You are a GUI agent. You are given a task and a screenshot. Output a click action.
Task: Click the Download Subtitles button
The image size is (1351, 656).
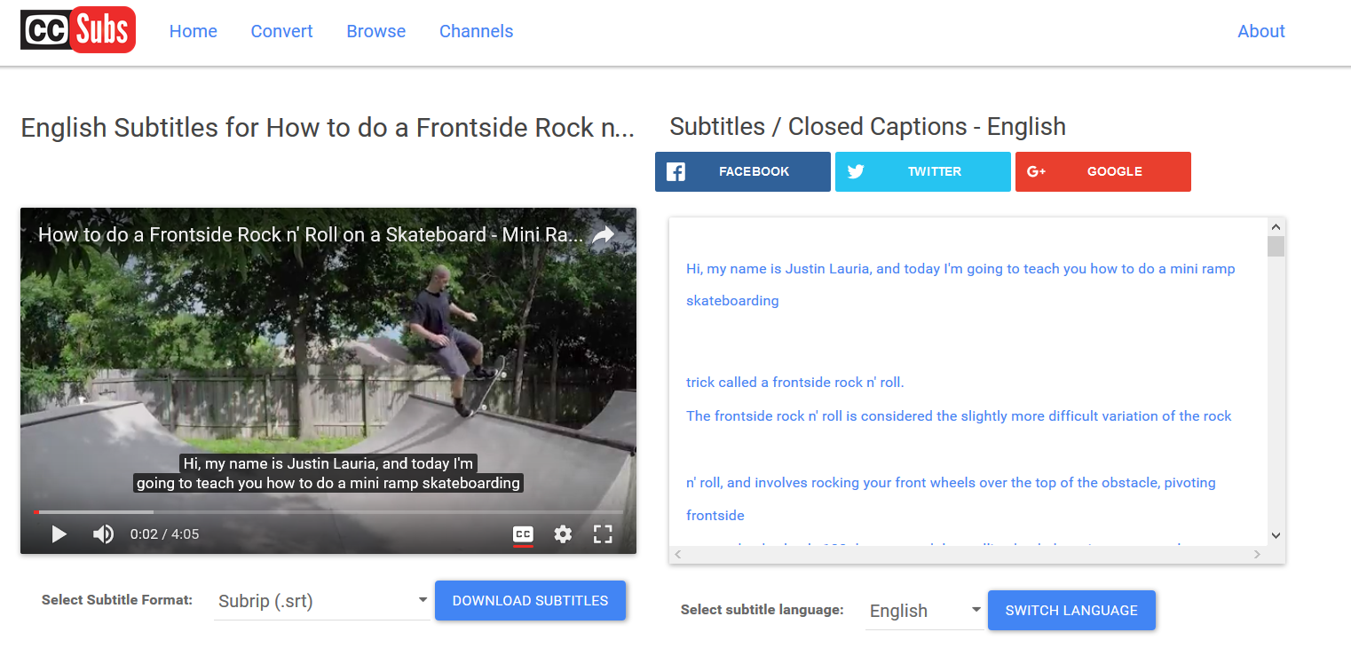530,601
